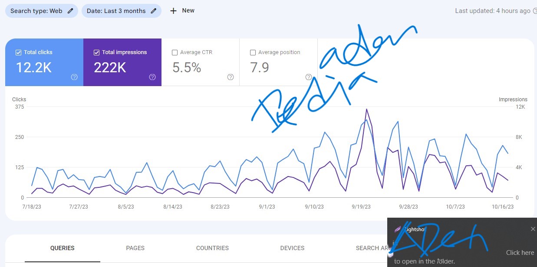Image resolution: width=537 pixels, height=267 pixels.
Task: Close the Lightshot notification popup
Action: [533, 229]
